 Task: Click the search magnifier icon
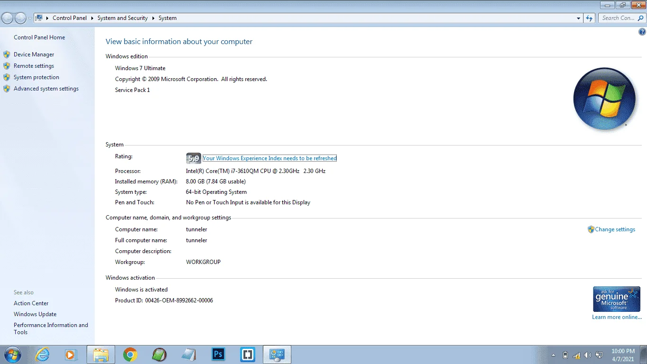click(x=640, y=18)
